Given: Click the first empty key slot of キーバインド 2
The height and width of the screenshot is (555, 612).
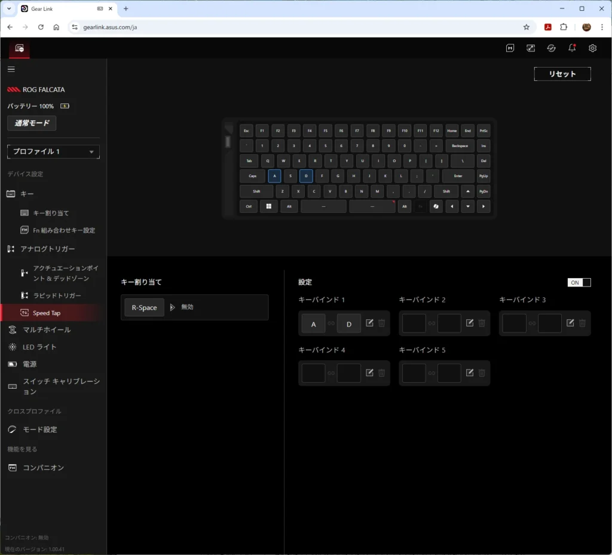Looking at the screenshot, I should (x=414, y=324).
